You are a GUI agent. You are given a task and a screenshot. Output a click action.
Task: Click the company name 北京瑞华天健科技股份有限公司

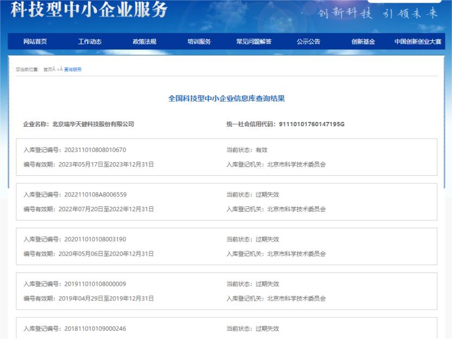click(x=93, y=124)
